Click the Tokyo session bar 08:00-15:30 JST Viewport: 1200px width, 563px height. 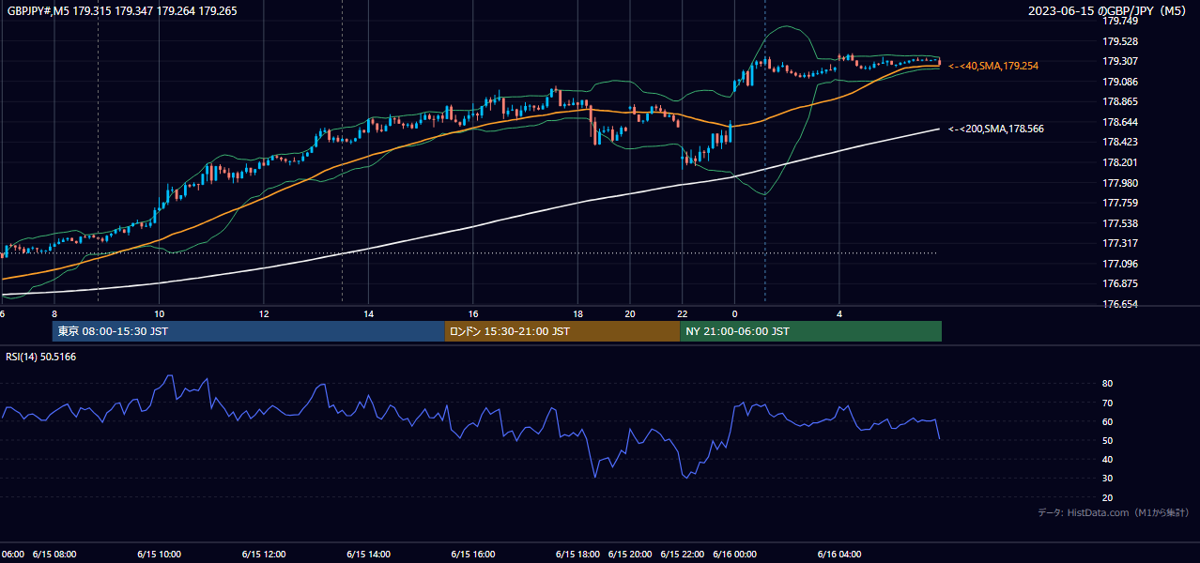coord(248,331)
